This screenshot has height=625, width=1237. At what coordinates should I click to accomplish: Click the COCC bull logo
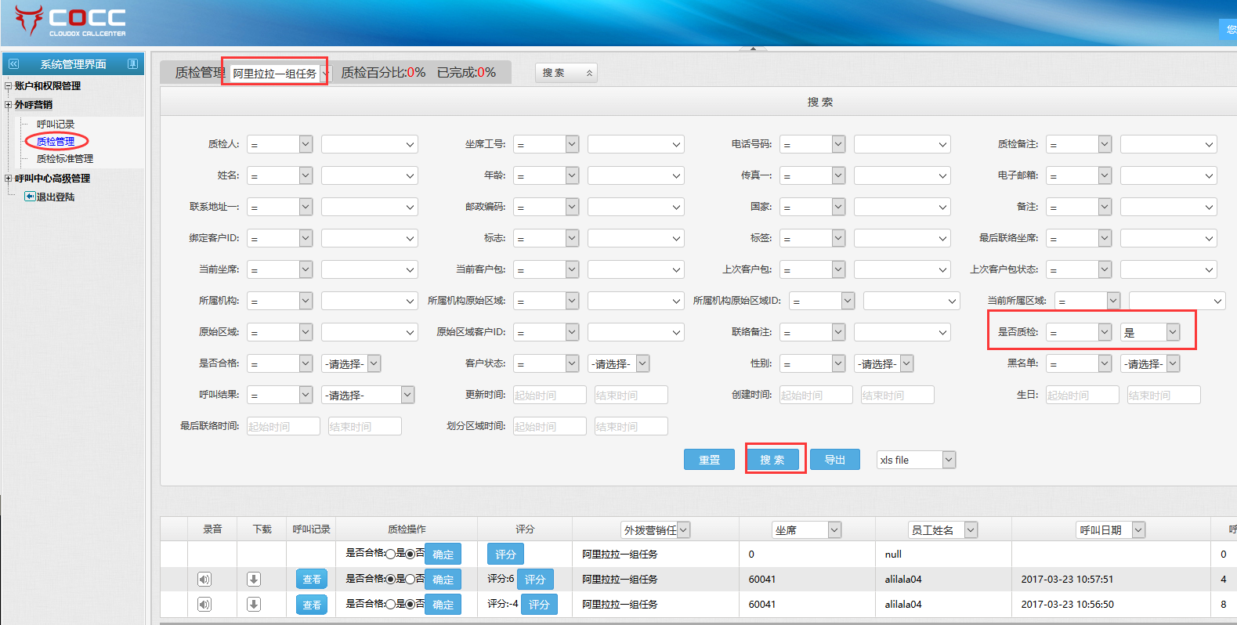(x=30, y=19)
